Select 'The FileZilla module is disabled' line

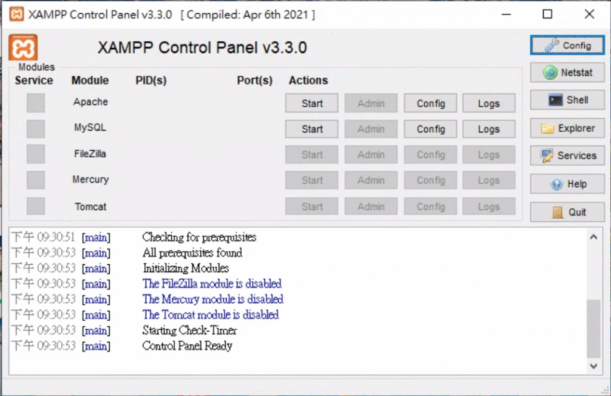pos(212,283)
